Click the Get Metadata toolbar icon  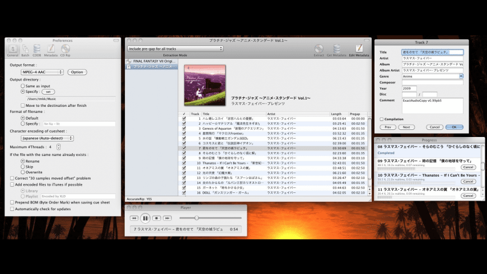pyautogui.click(x=336, y=50)
